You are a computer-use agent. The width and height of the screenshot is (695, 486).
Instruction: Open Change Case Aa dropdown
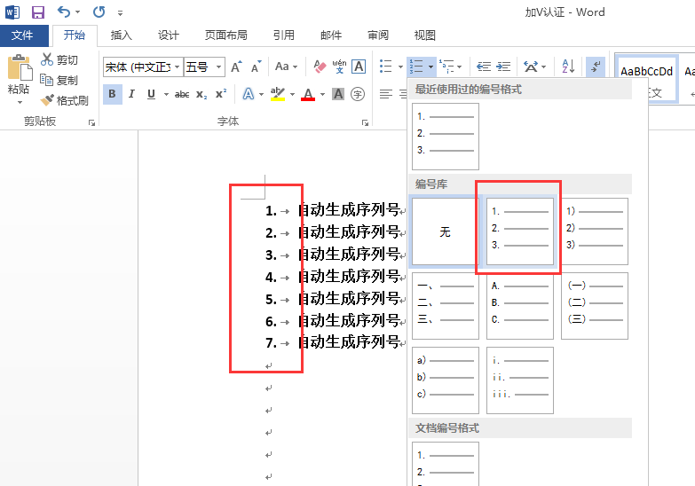pyautogui.click(x=286, y=67)
